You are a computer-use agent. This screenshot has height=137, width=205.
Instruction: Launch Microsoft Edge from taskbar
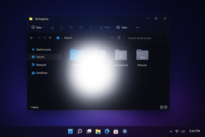(107, 131)
